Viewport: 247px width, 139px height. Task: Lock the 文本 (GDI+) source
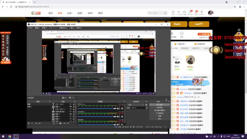coord(73,104)
